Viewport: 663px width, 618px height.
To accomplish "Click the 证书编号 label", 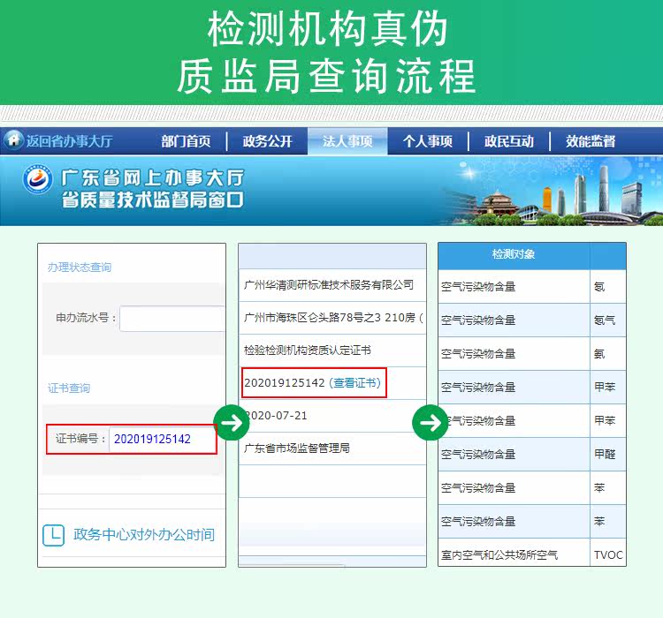I will coord(80,439).
